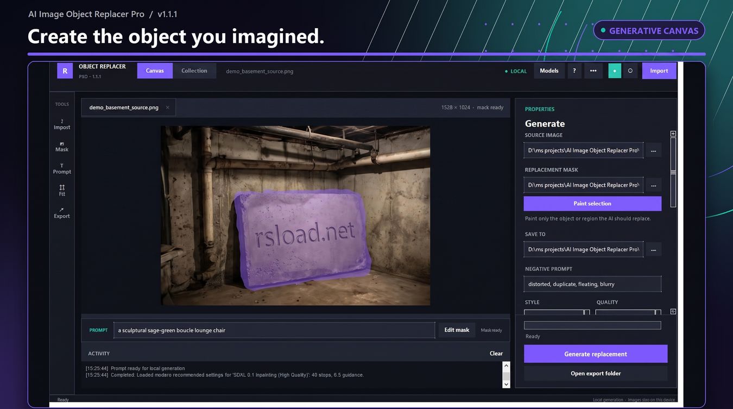Click the 'Mask ready' label near Edit mask

[491, 330]
